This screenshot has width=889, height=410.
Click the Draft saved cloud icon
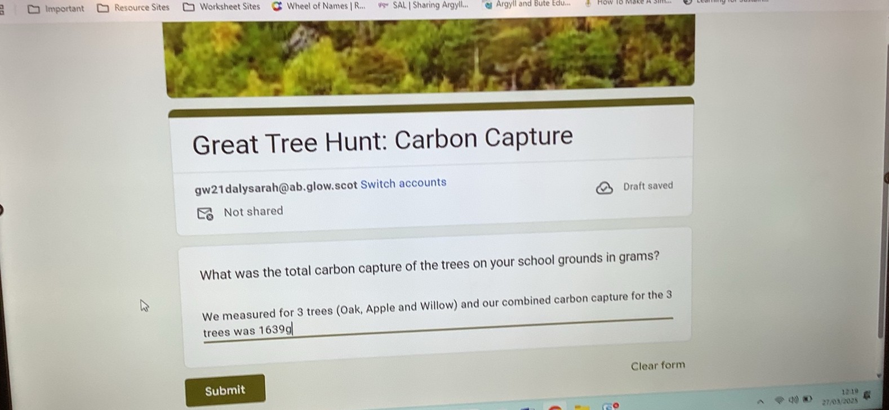(604, 188)
